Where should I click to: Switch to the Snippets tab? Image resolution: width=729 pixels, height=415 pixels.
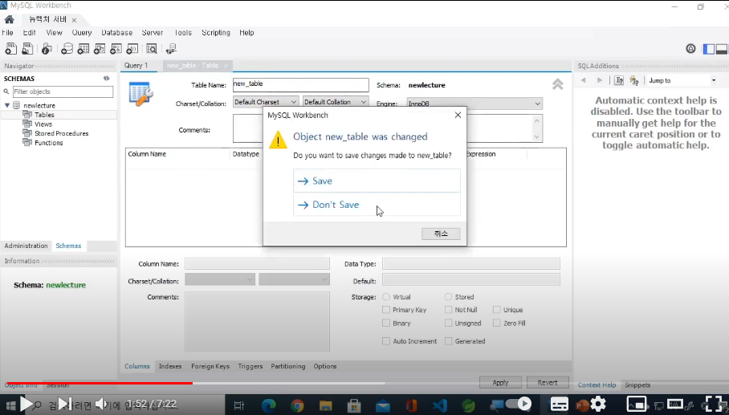pyautogui.click(x=637, y=384)
